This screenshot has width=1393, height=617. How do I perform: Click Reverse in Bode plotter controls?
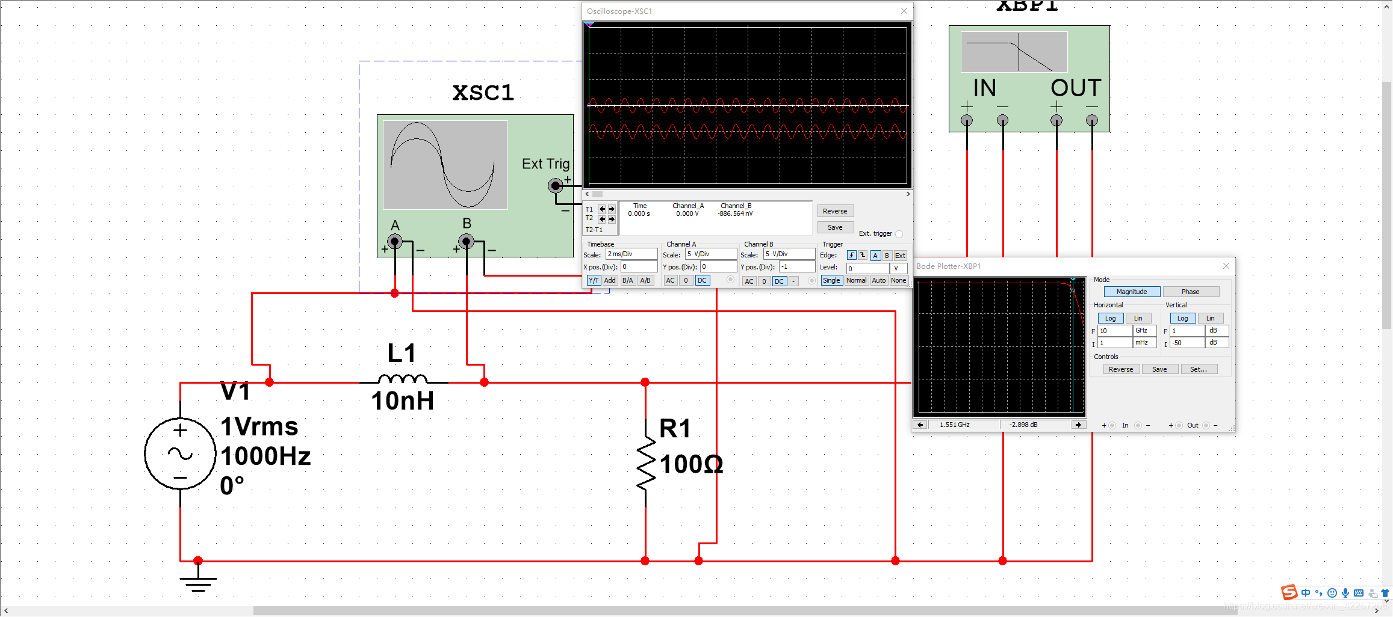point(1121,369)
